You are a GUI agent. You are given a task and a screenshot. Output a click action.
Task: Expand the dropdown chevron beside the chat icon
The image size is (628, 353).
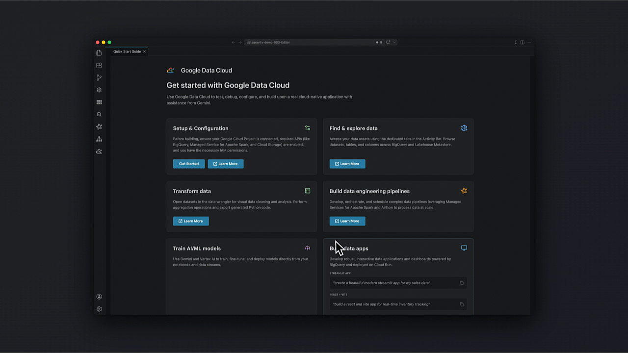(394, 42)
